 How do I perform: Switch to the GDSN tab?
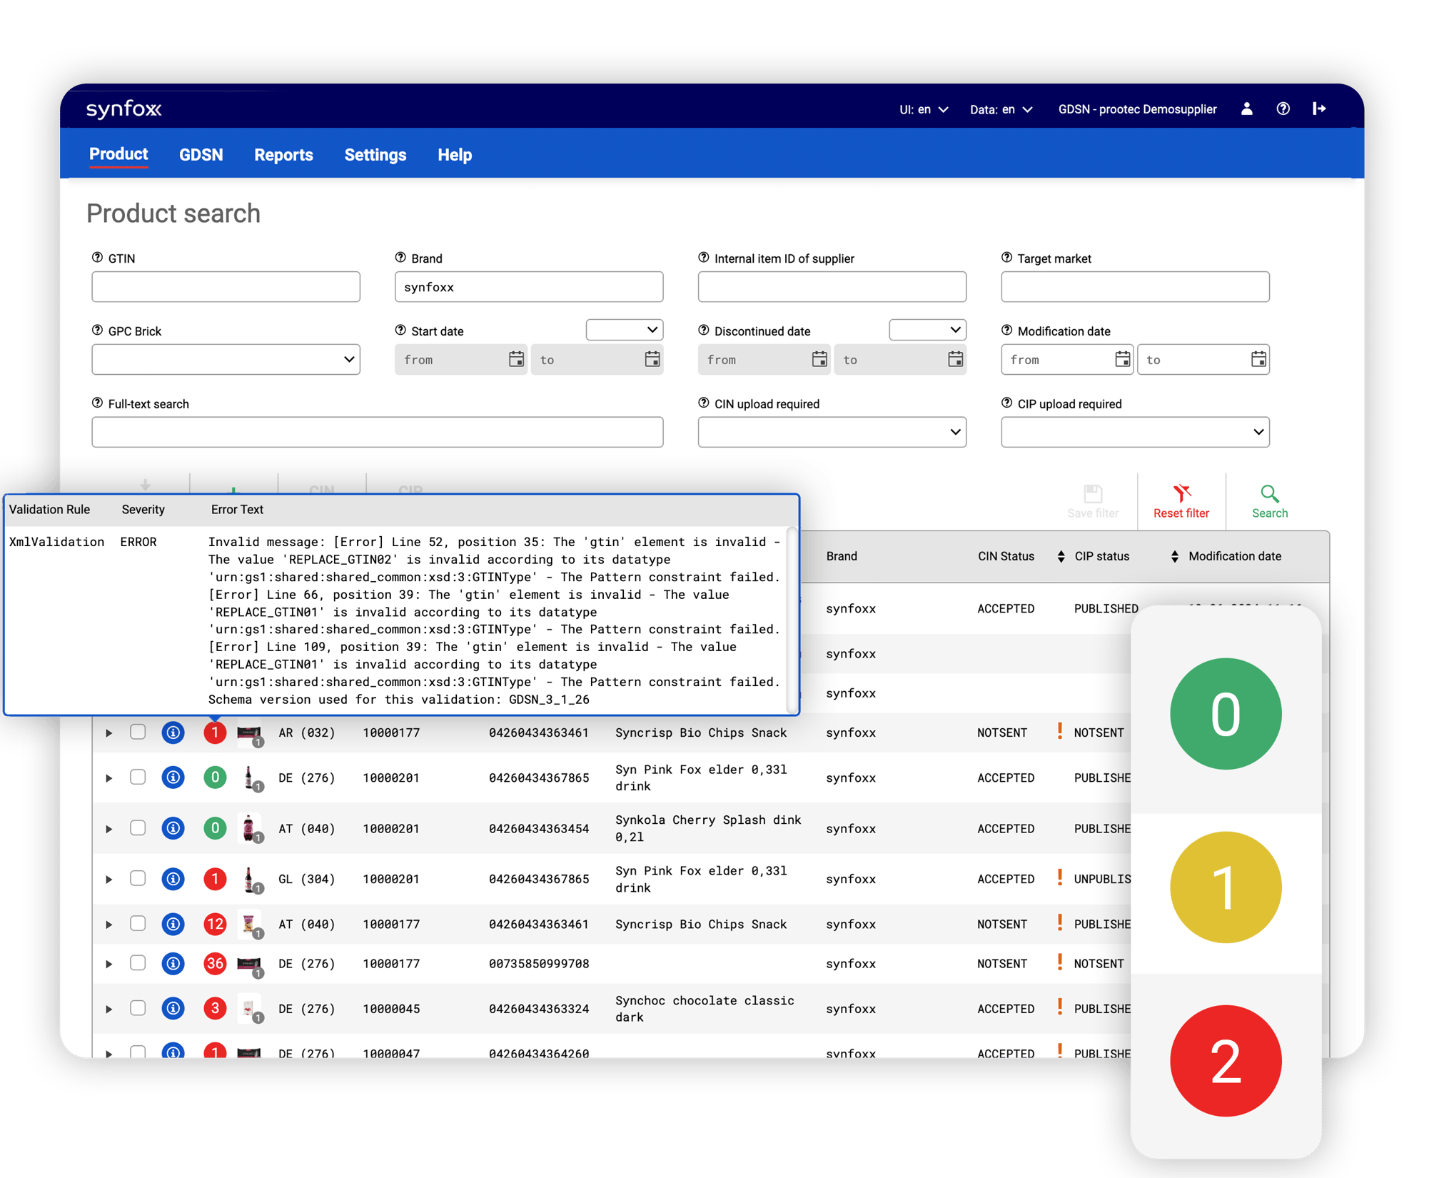[201, 154]
